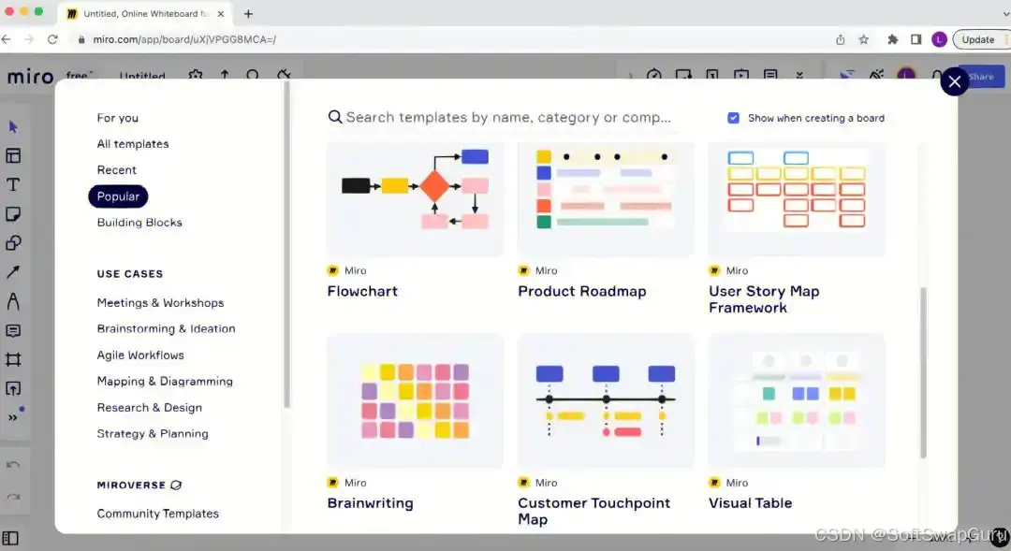The image size is (1011, 551).
Task: Open board settings gear icon
Action: [x=196, y=76]
